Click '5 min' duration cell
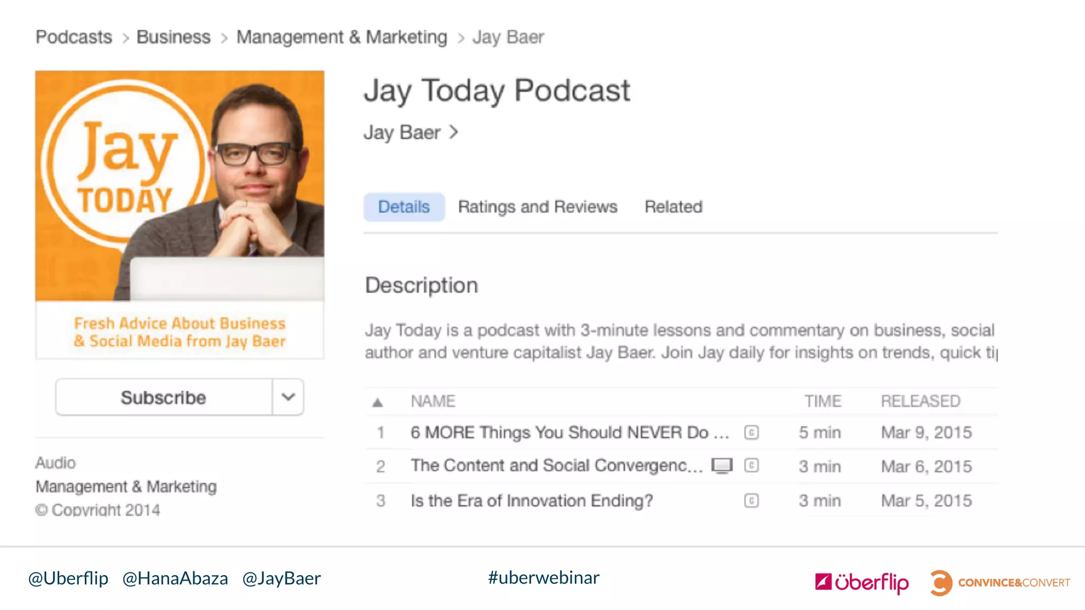 point(820,433)
